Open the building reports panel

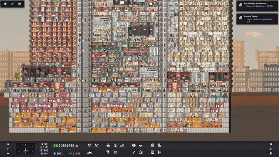coord(152,152)
